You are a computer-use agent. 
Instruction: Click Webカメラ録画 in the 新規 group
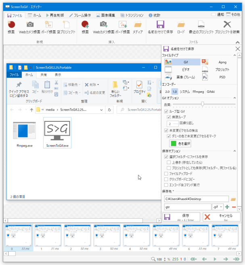[x=30, y=27]
